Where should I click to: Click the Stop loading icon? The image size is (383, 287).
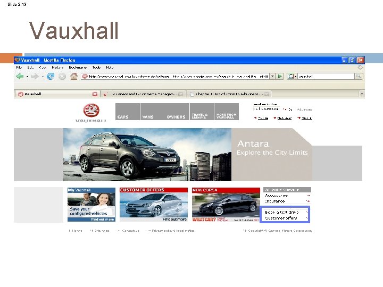[62, 77]
